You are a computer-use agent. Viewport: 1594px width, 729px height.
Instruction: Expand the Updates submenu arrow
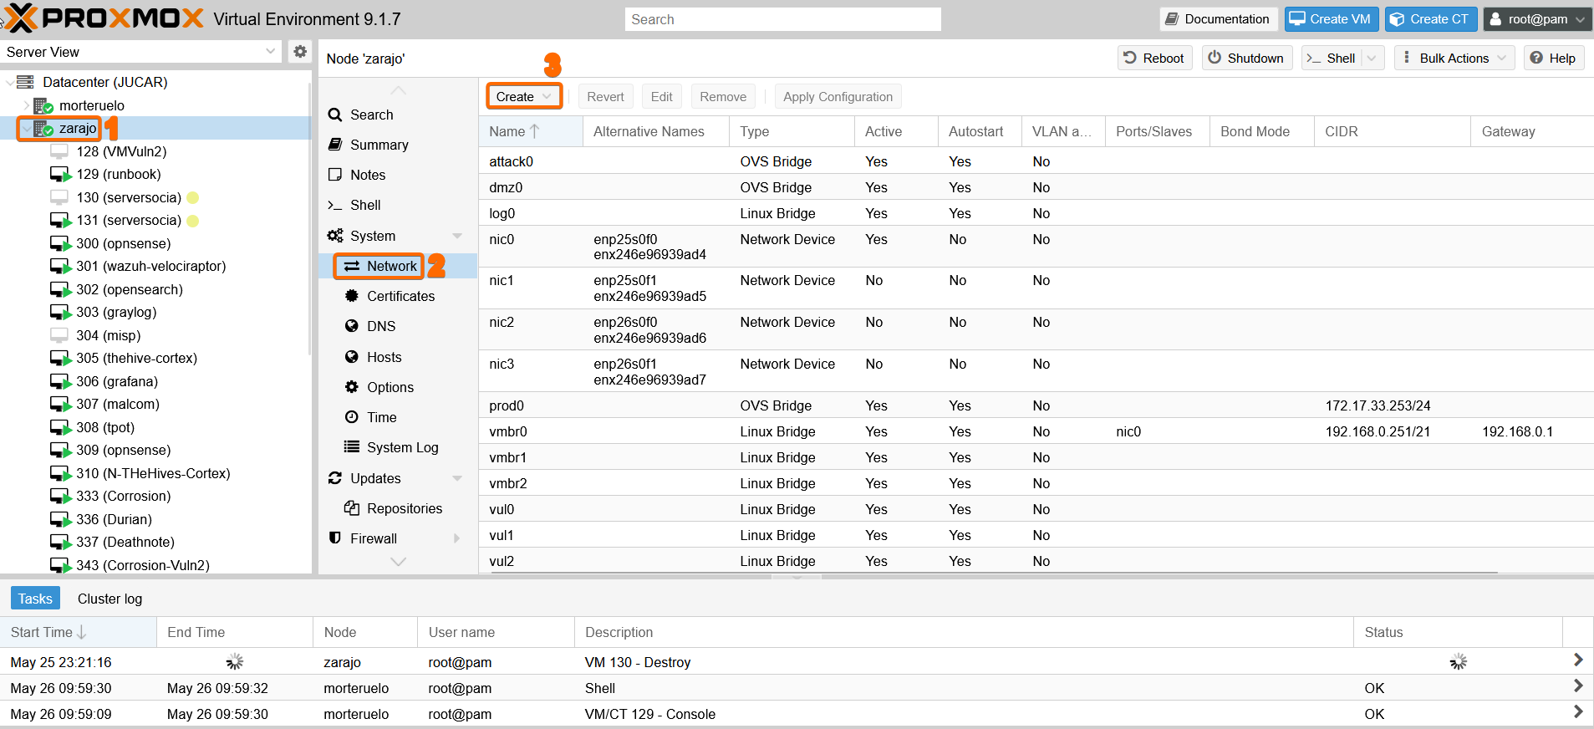[457, 478]
